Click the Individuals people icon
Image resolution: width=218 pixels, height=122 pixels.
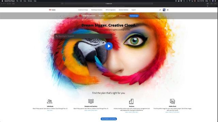49,101
